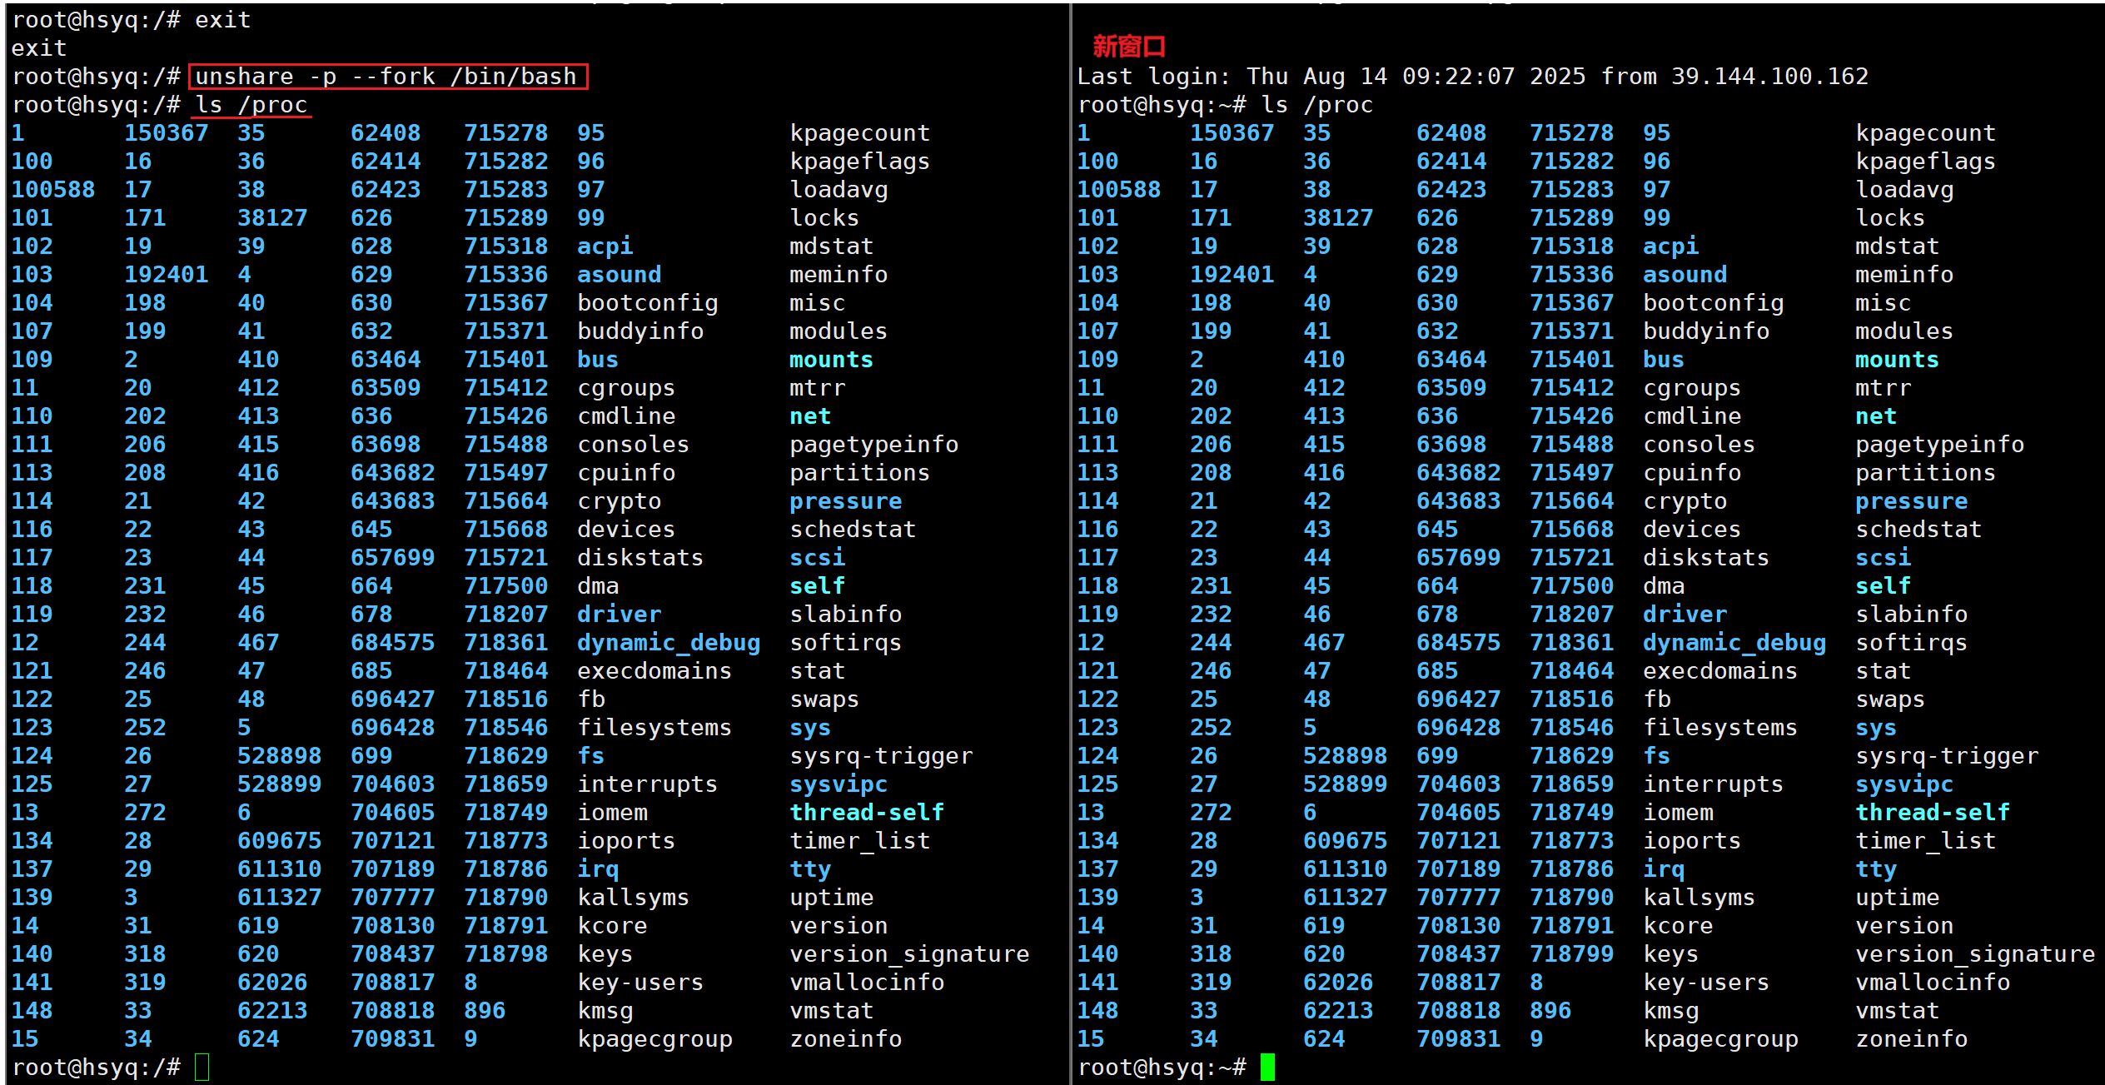Click 'asound' directory in left pane
2105x1085 pixels.
[x=619, y=274]
